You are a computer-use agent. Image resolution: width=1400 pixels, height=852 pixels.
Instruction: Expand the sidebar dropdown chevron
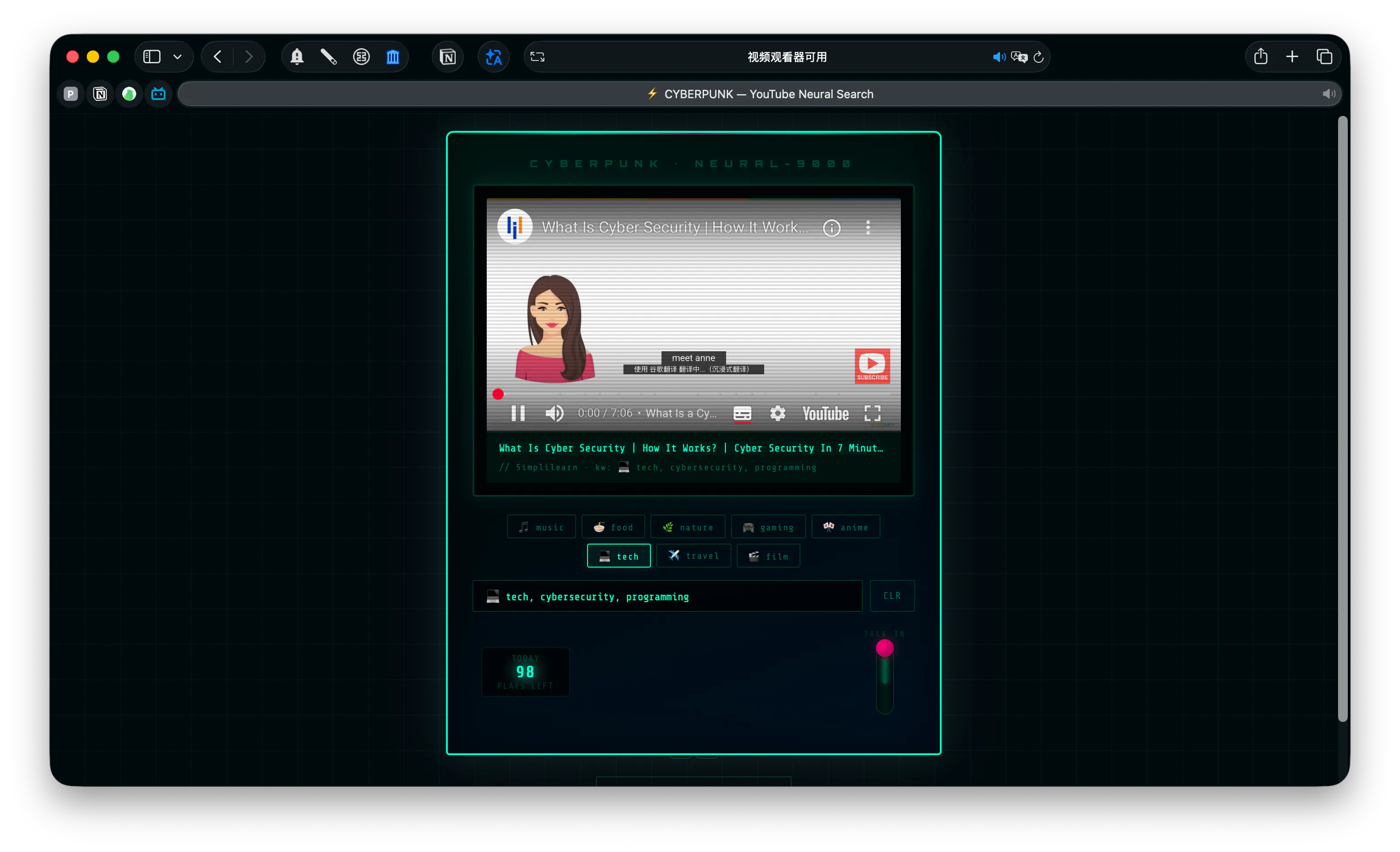pos(177,57)
